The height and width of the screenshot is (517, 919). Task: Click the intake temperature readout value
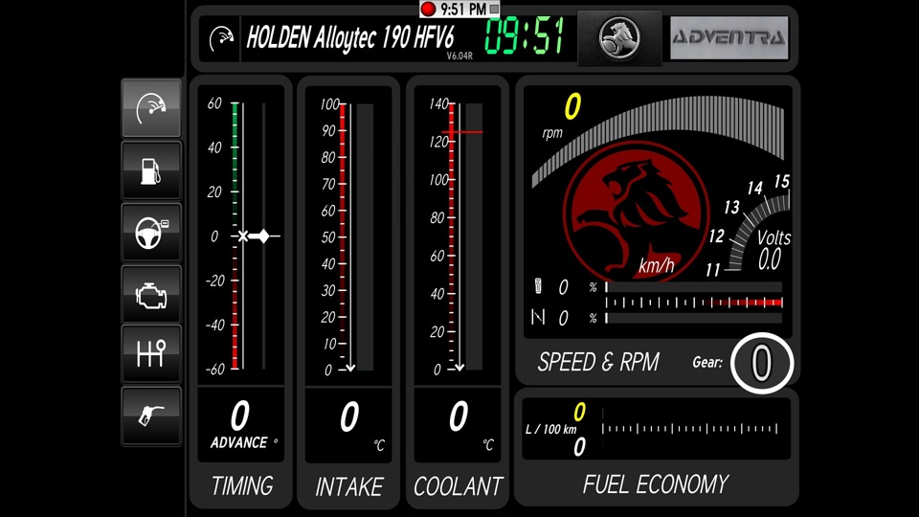tap(350, 417)
